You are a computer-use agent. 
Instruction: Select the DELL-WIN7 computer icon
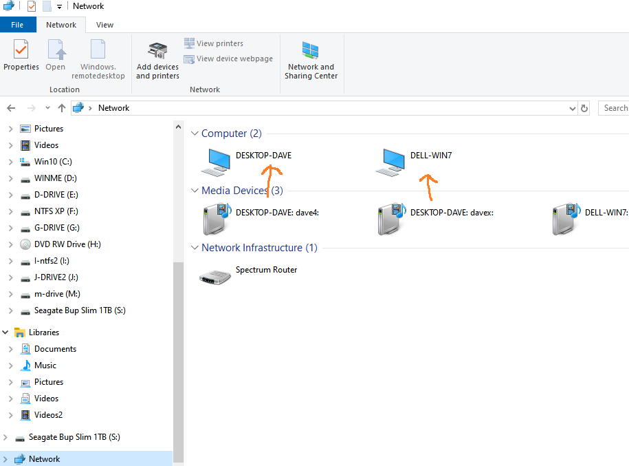pos(390,162)
